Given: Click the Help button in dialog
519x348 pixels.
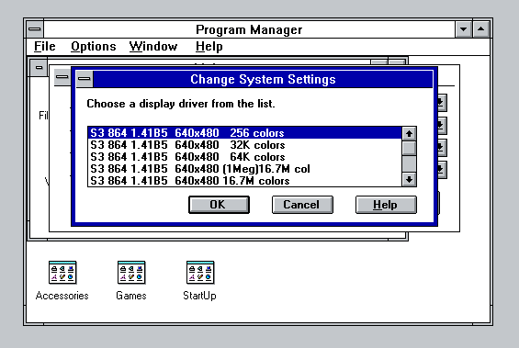Looking at the screenshot, I should 386,205.
